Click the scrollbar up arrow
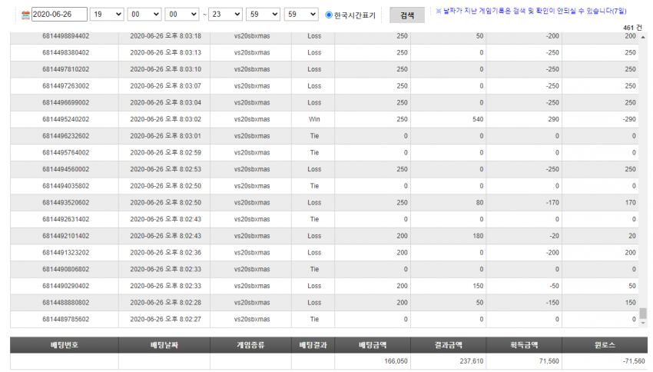The image size is (653, 372). (x=643, y=37)
